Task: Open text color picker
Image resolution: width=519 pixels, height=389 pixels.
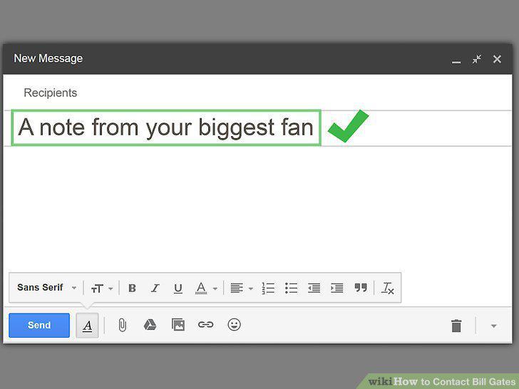Action: pyautogui.click(x=201, y=288)
